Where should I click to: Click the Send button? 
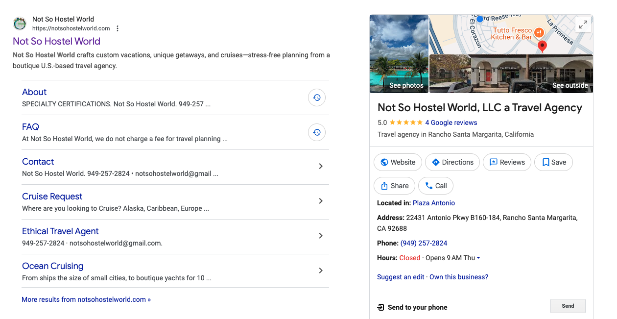(568, 306)
